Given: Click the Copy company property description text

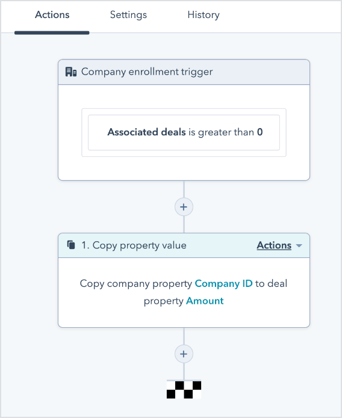Looking at the screenshot, I should coord(184,292).
